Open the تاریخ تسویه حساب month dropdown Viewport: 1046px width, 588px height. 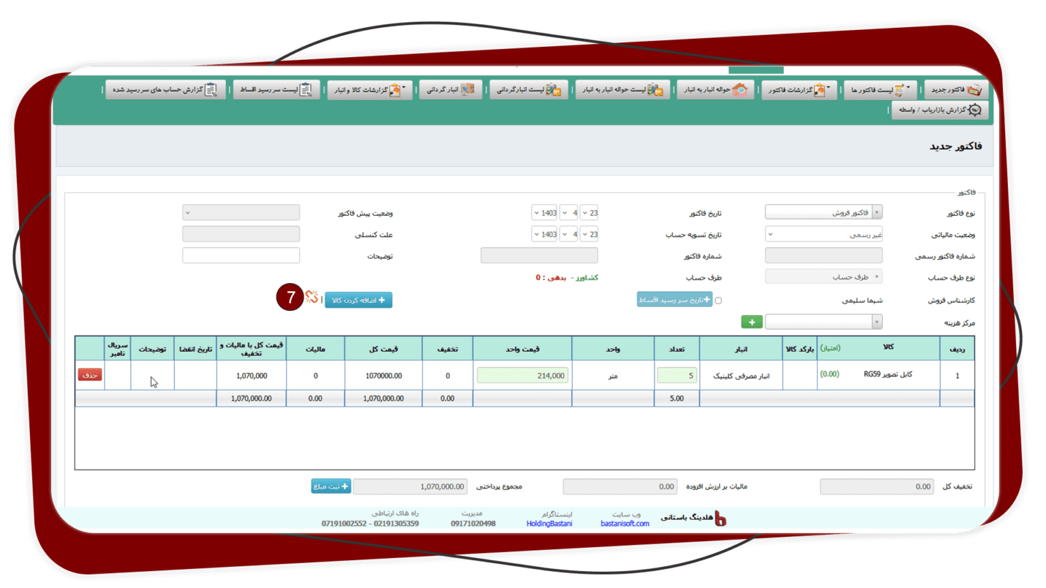(569, 234)
